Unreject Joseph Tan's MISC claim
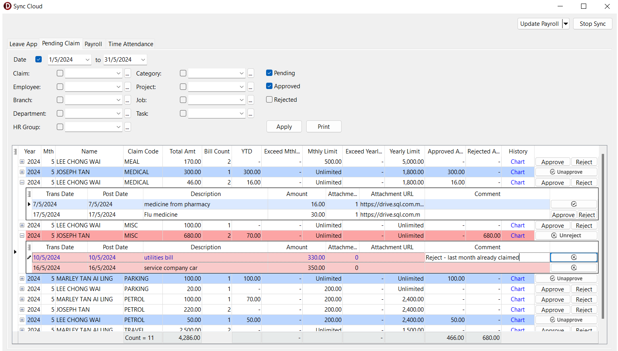This screenshot has width=618, height=351. (x=566, y=236)
